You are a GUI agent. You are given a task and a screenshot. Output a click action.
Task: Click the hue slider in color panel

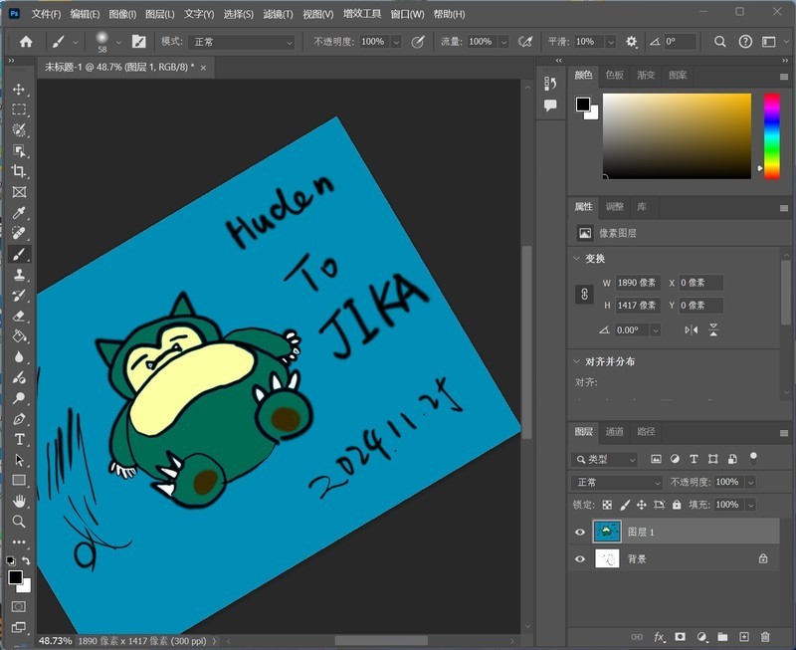coord(771,135)
